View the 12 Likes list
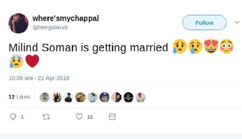This screenshot has height=139, width=242. [19, 97]
